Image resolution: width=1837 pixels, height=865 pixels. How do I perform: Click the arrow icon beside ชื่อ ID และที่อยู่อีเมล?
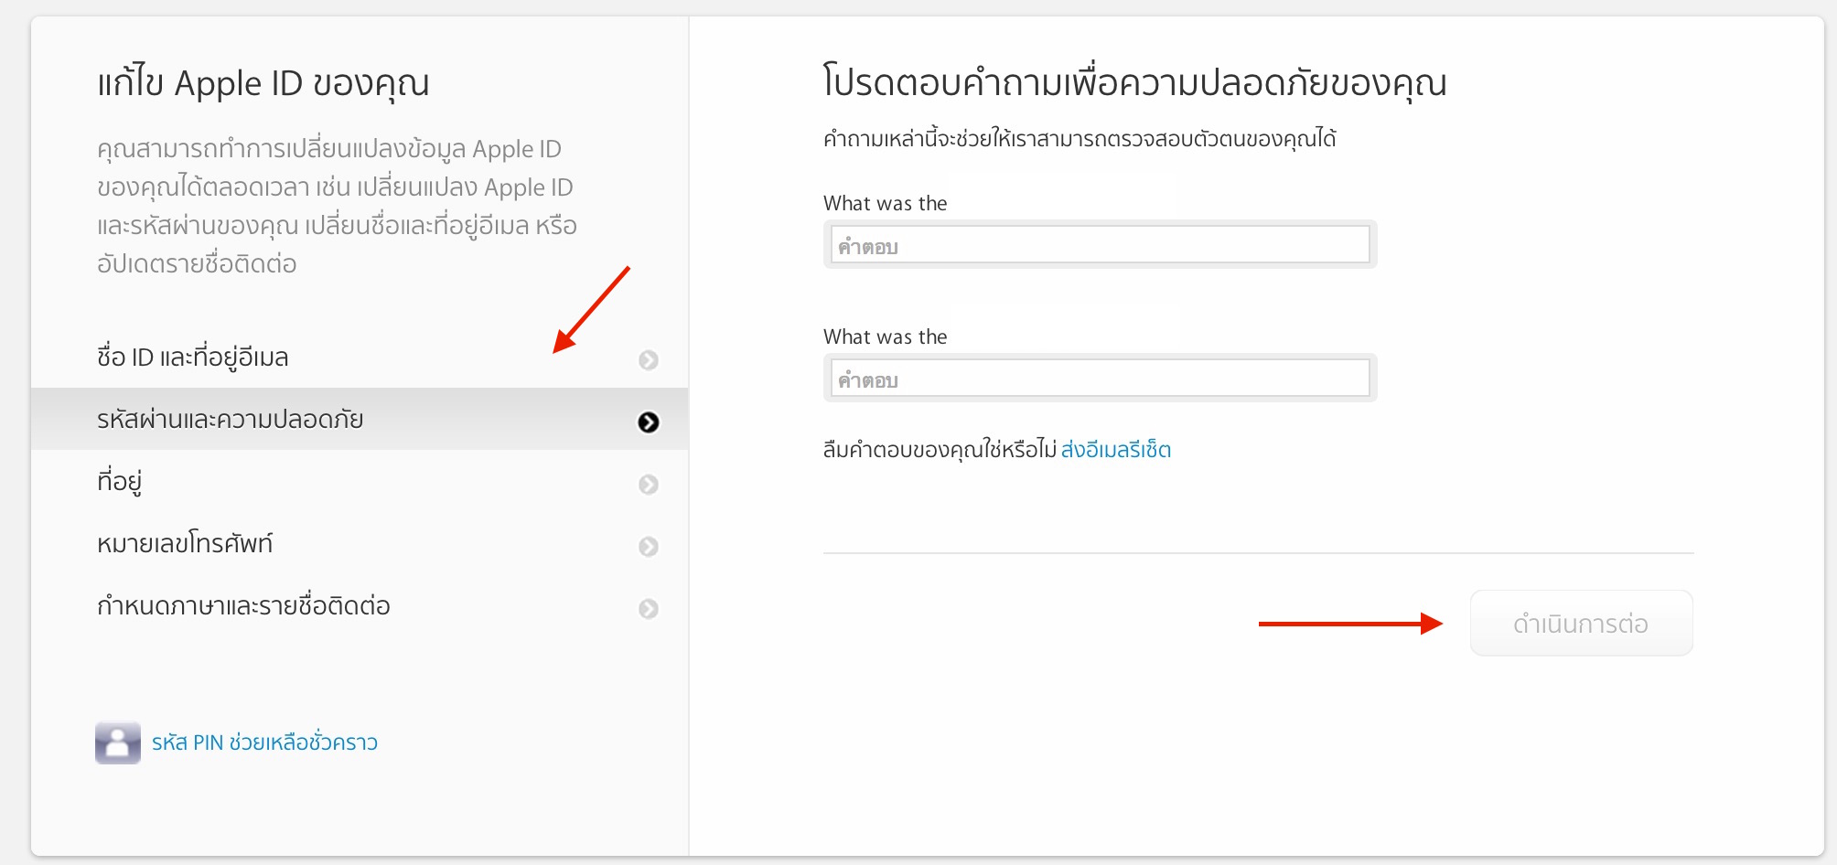tap(648, 360)
